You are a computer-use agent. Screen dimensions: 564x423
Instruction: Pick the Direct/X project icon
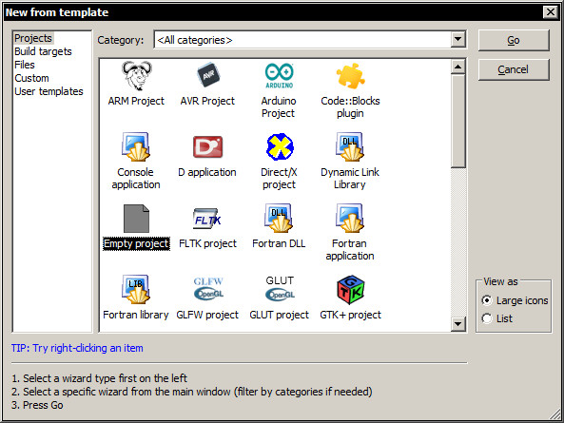click(x=280, y=146)
